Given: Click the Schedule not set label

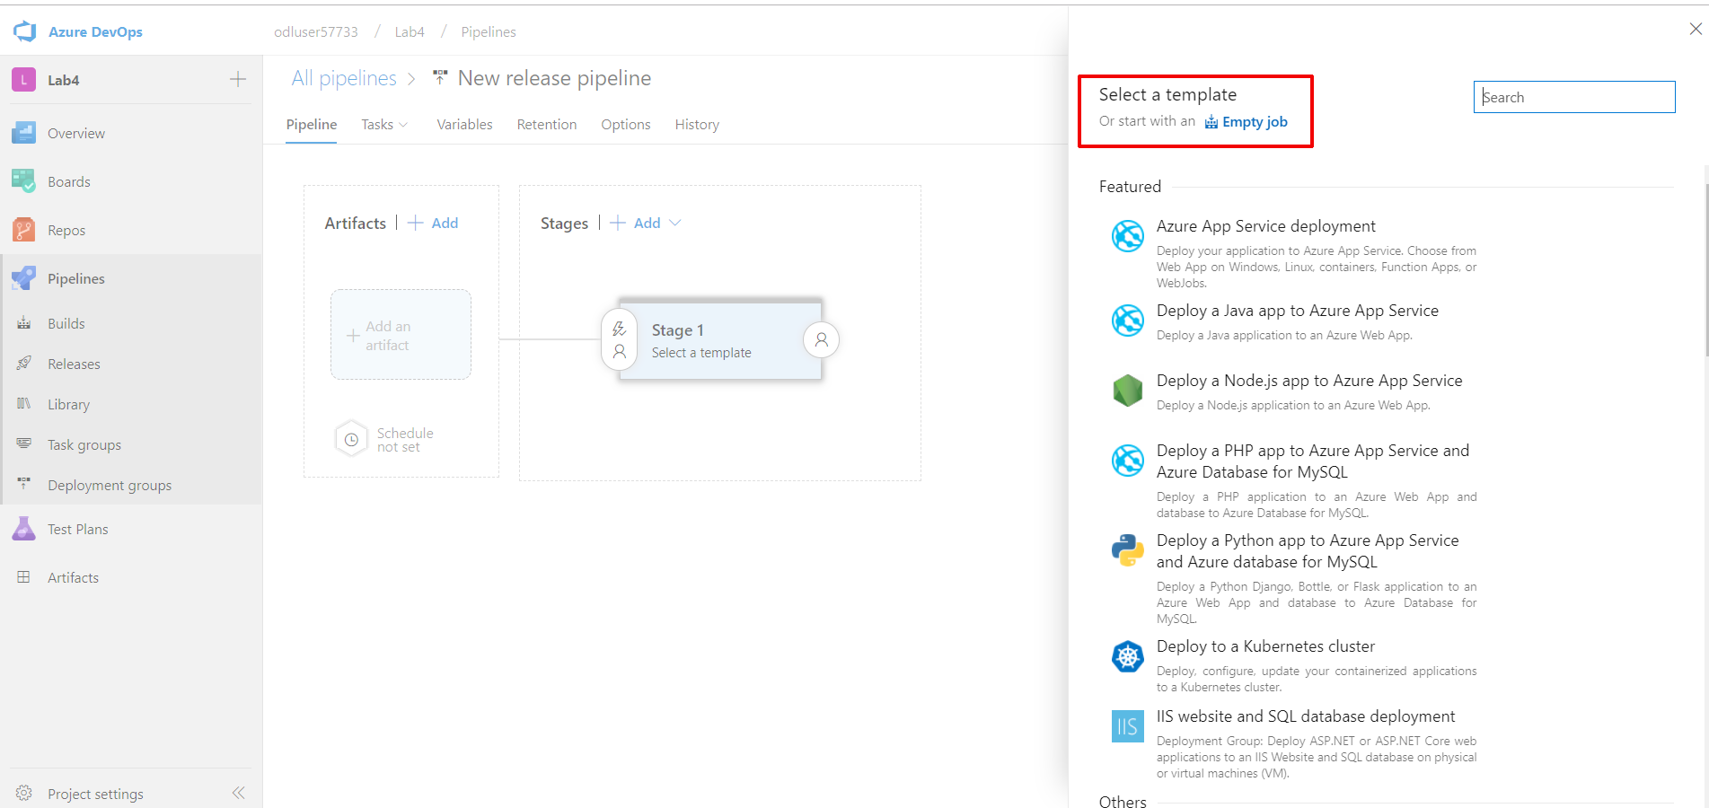Looking at the screenshot, I should (405, 440).
